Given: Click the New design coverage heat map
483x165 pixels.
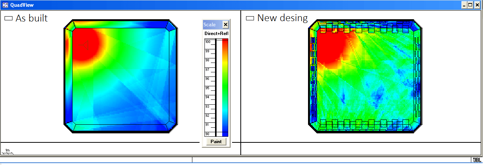Looking at the screenshot, I should pyautogui.click(x=365, y=76).
